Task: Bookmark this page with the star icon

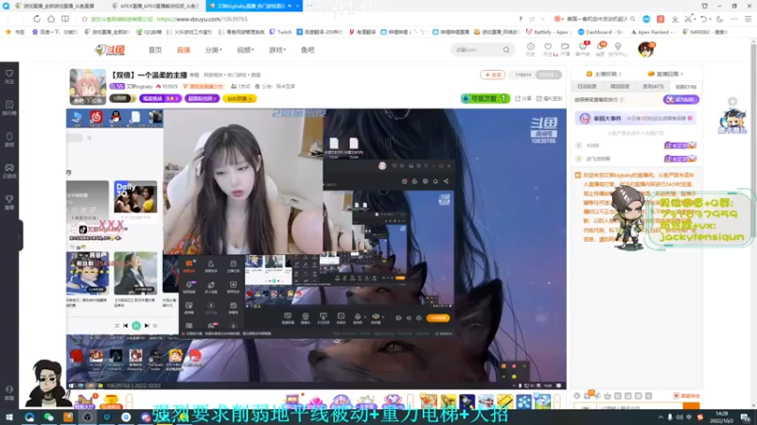Action: click(x=84, y=19)
